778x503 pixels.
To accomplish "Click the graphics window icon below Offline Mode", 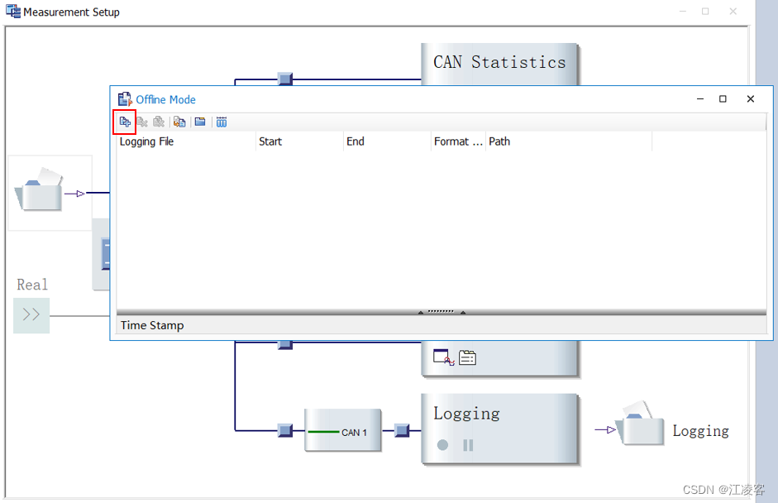I will tap(444, 357).
